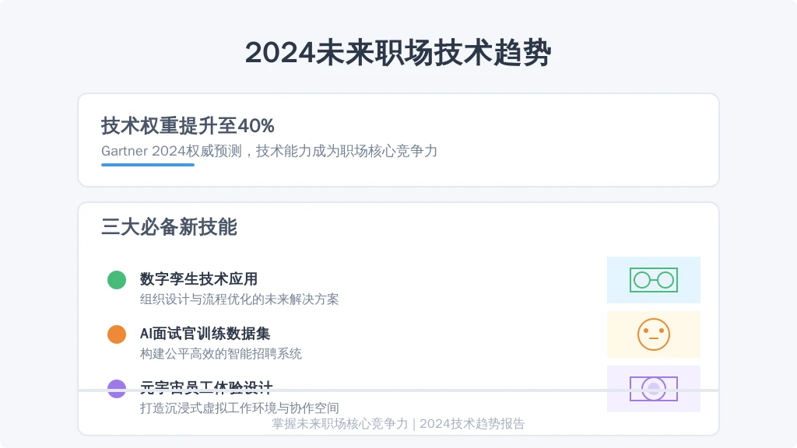Click the 三大必备新技能 section heading
This screenshot has width=797, height=448.
(169, 226)
